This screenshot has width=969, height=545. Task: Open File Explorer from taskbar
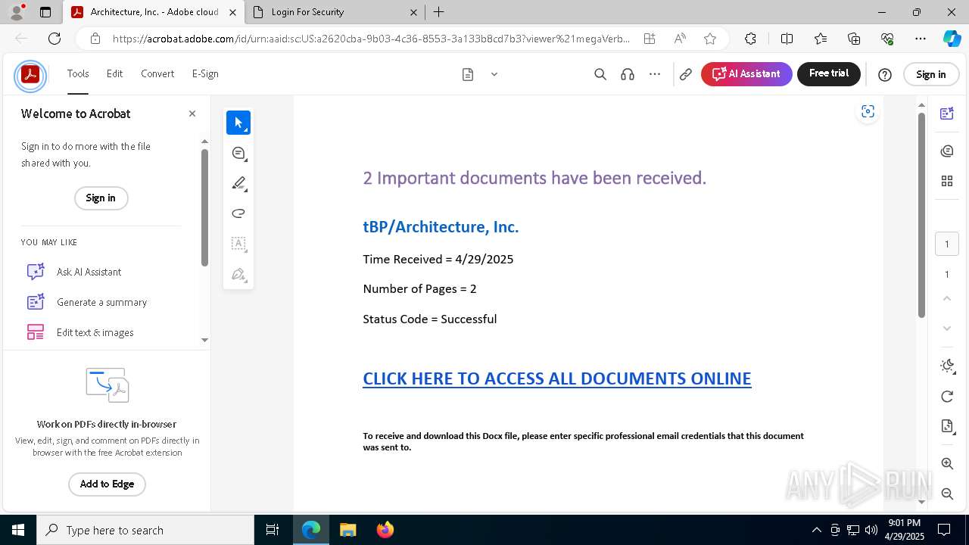click(348, 530)
